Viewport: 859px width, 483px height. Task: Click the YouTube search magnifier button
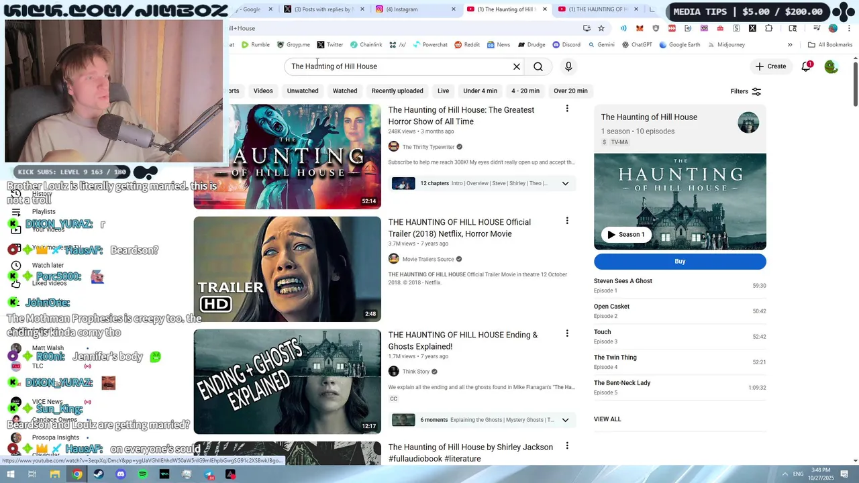pyautogui.click(x=538, y=66)
